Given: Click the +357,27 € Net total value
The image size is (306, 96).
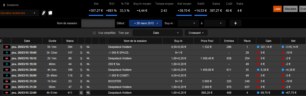Looking at the screenshot, I should click(x=96, y=11).
